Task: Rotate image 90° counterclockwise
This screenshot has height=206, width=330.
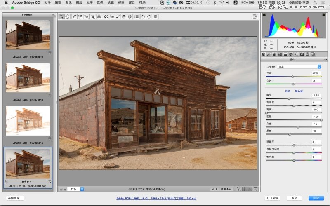Action: pyautogui.click(x=143, y=16)
